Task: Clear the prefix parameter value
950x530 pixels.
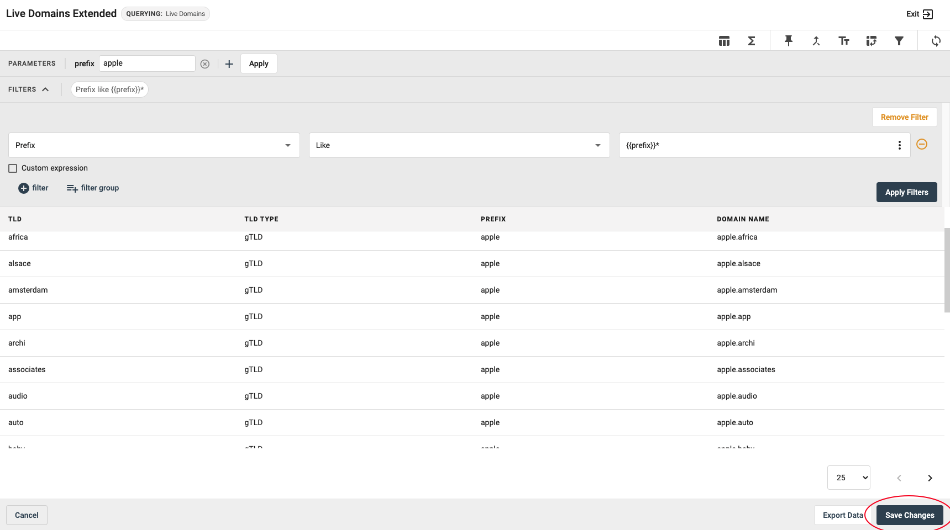Action: point(205,64)
